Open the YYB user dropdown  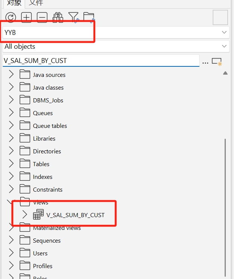(224, 33)
